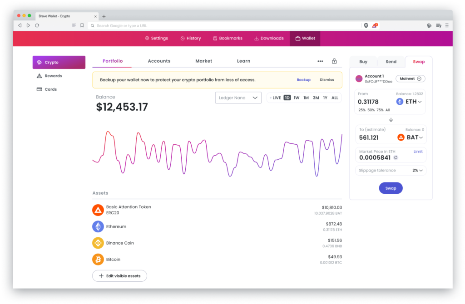
Task: Reload the page with the refresh icon
Action: pos(37,25)
